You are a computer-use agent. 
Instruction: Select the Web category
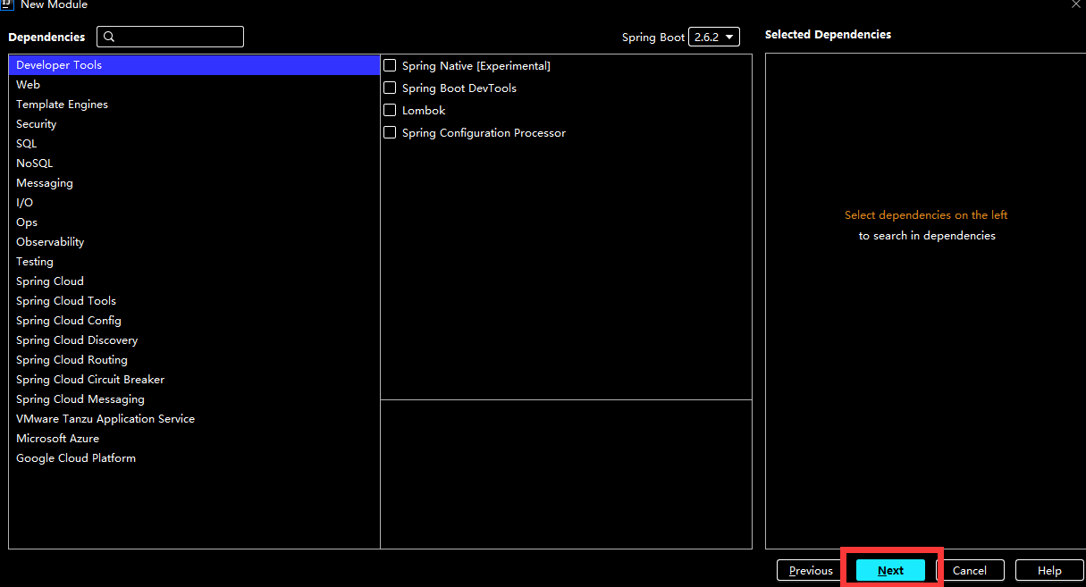click(x=194, y=85)
